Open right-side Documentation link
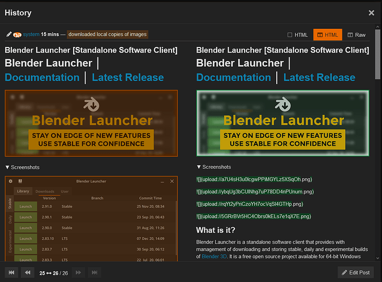The image size is (382, 282). (234, 77)
